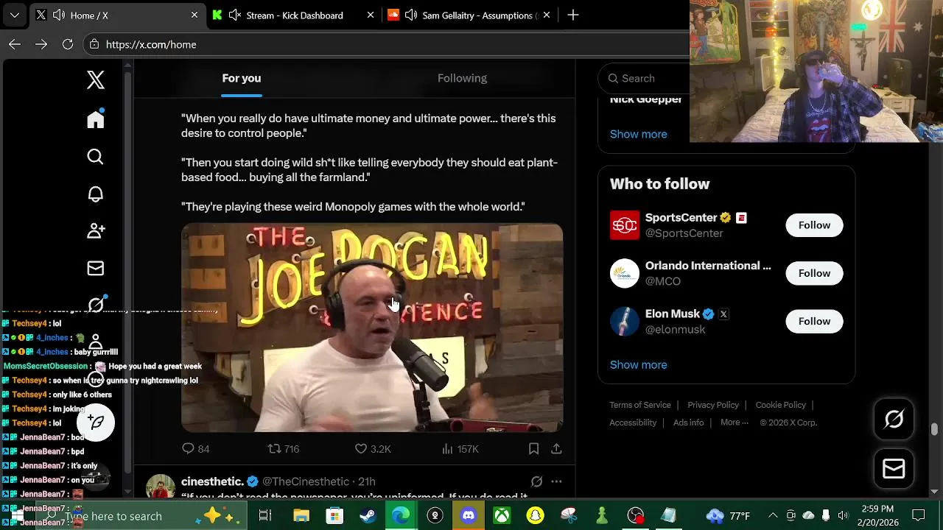Image resolution: width=943 pixels, height=530 pixels.
Task: Reply to the Joe Rogan post
Action: [x=196, y=448]
